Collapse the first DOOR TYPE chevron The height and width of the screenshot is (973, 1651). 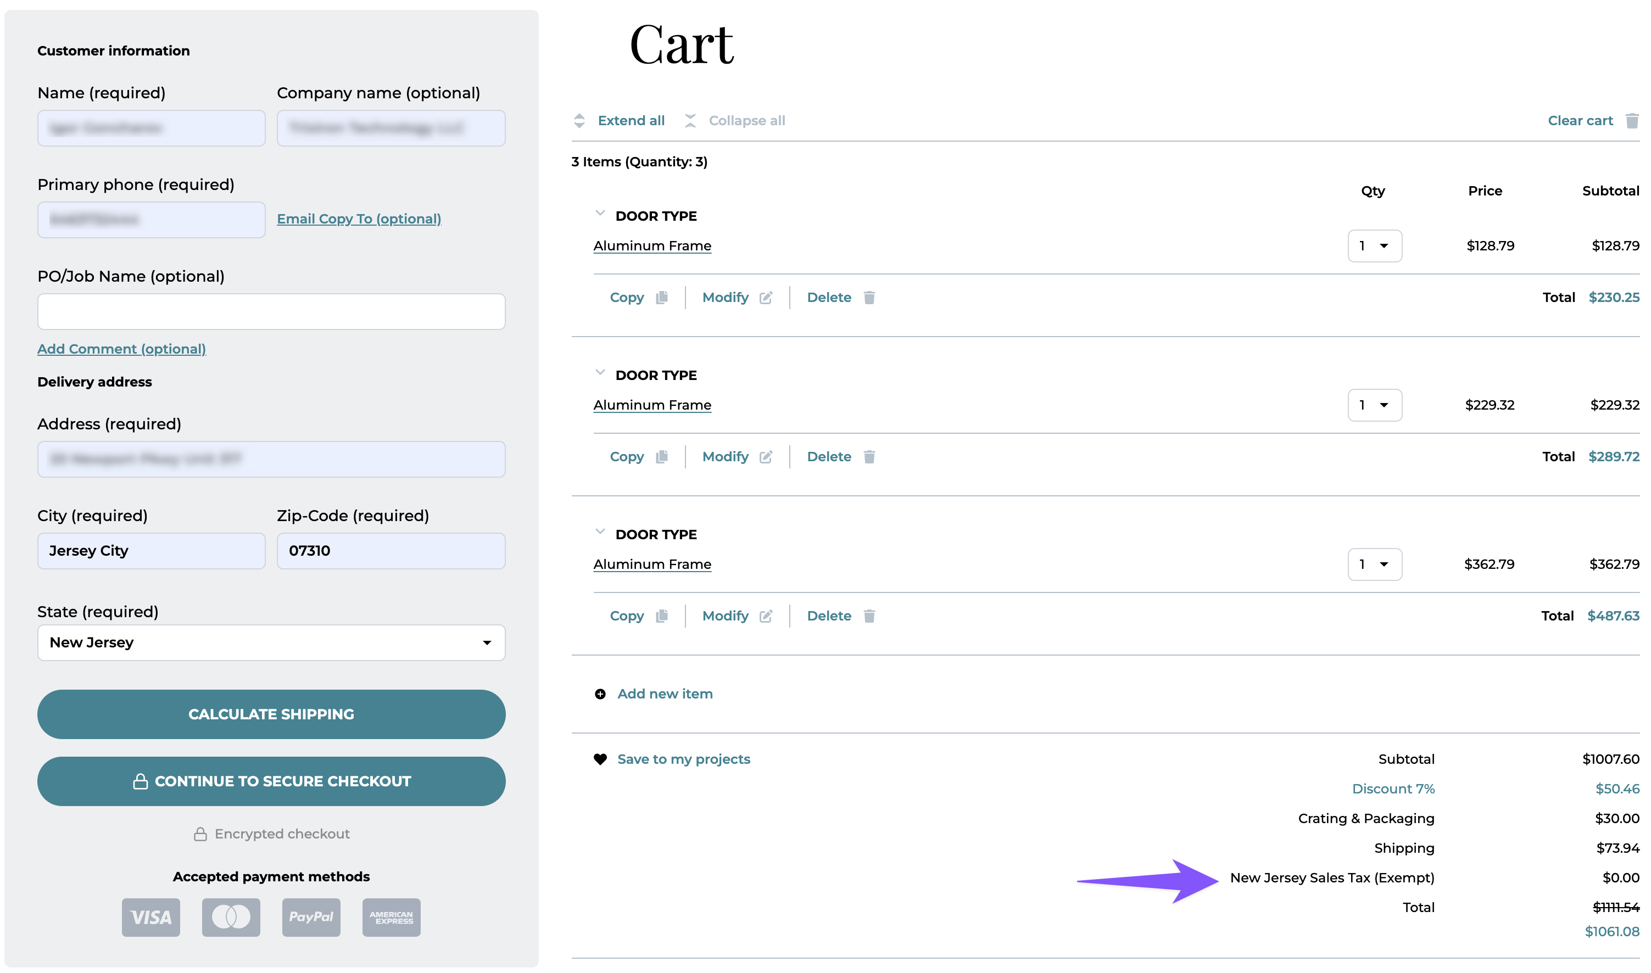pyautogui.click(x=600, y=214)
